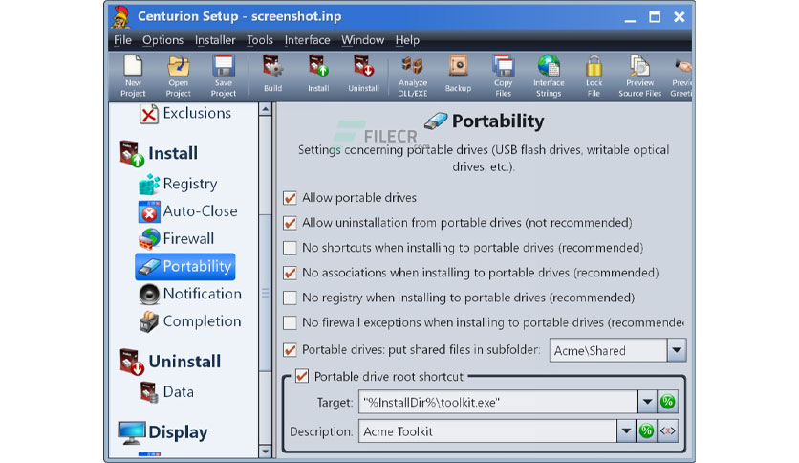Enable No shortcuts when installing option
The width and height of the screenshot is (799, 463).
coord(290,248)
